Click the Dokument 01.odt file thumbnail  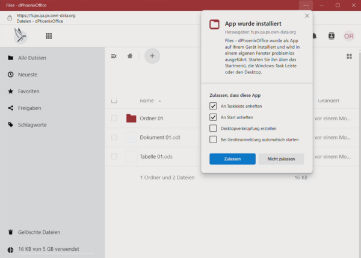click(x=131, y=137)
